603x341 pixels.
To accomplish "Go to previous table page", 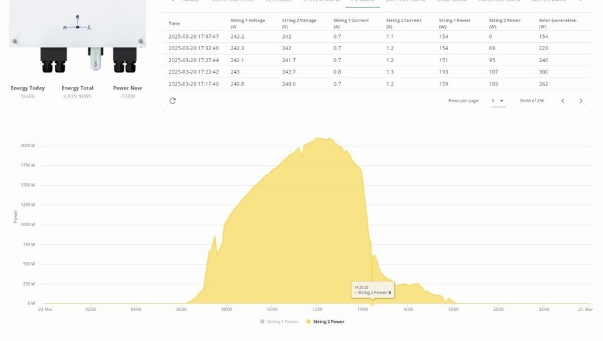I will [x=563, y=101].
